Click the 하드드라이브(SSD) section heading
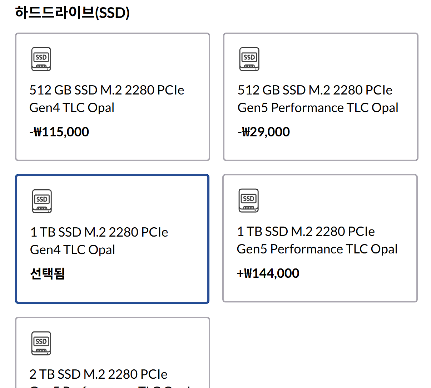Image resolution: width=431 pixels, height=388 pixels. tap(73, 12)
